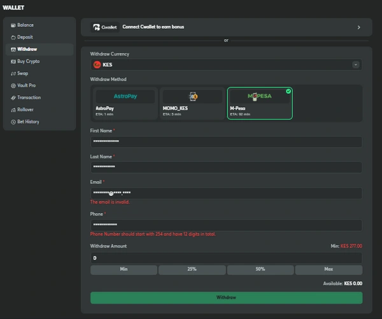Click the Transaction icon in sidebar
This screenshot has height=319, width=382.
(13, 98)
